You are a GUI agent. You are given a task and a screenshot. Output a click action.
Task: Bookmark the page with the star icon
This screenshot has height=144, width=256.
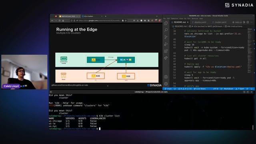pyautogui.click(x=126, y=20)
